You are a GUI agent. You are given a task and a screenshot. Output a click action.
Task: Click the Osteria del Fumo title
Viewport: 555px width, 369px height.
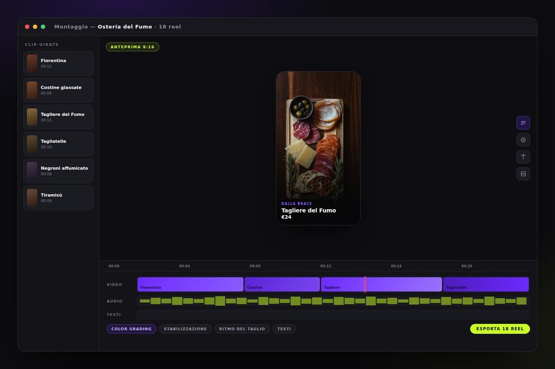[124, 27]
